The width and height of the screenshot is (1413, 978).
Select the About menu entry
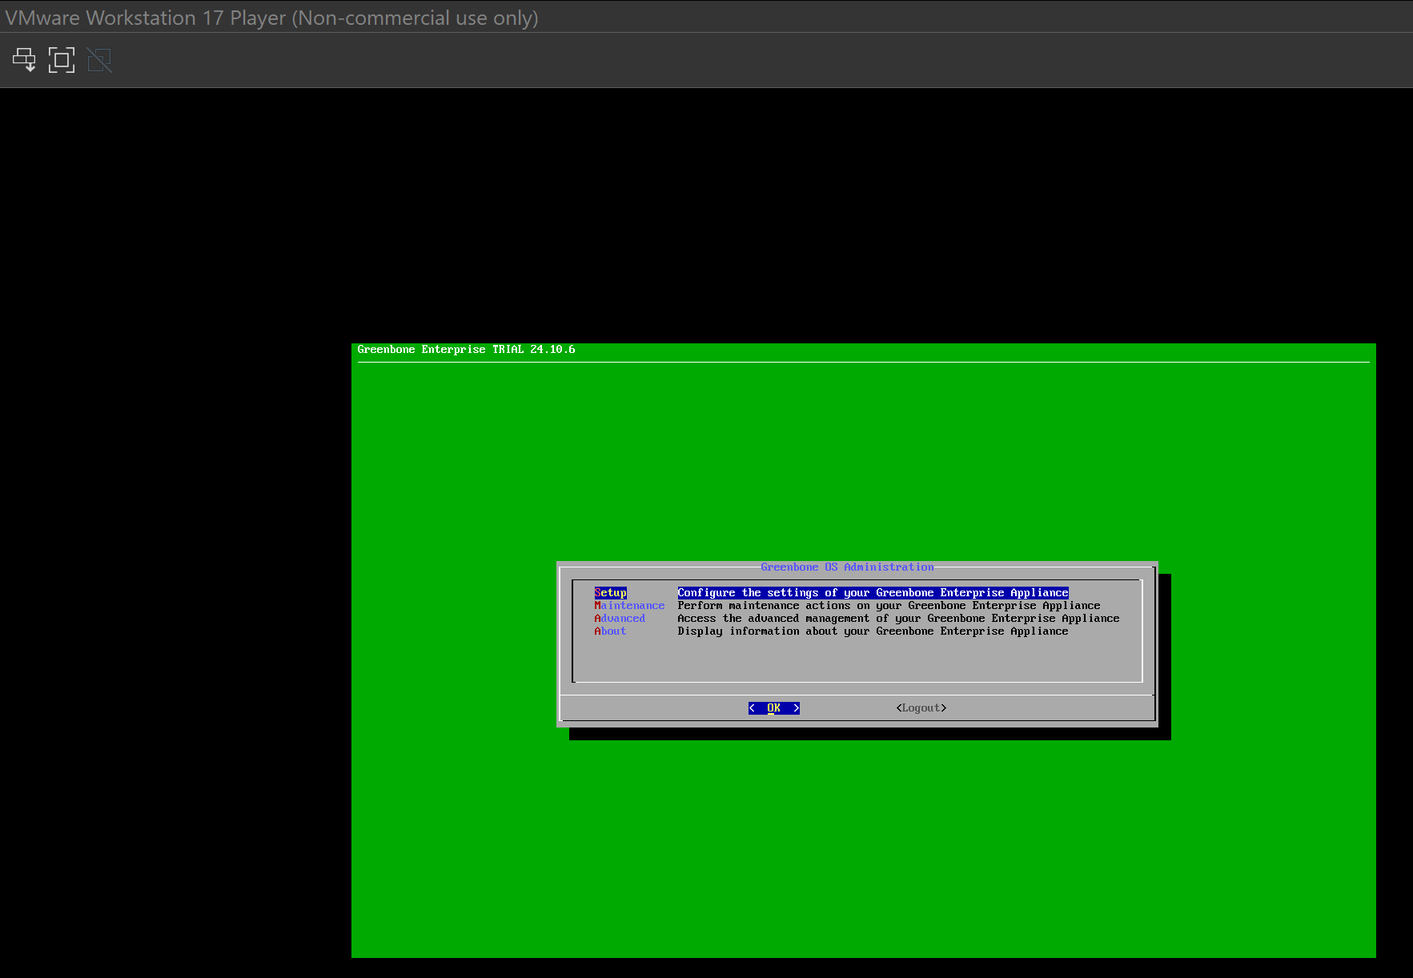[x=611, y=631]
